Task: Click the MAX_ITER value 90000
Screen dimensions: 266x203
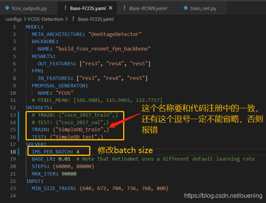Action: [69, 174]
